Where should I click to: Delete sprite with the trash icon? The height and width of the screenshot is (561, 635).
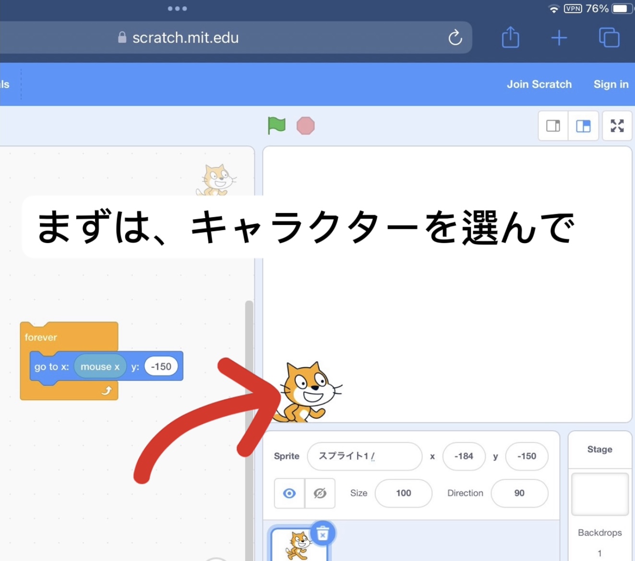pyautogui.click(x=323, y=533)
